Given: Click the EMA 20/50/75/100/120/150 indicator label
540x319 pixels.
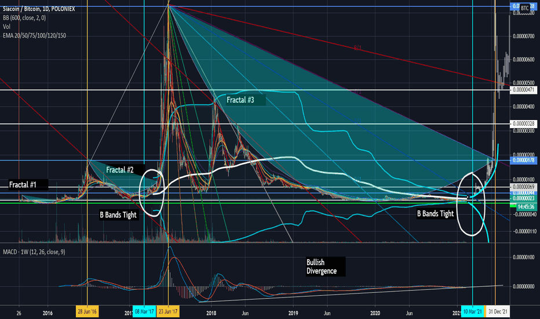Looking at the screenshot, I should 34,35.
